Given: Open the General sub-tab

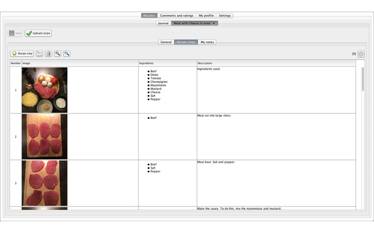Looking at the screenshot, I should coord(166,42).
